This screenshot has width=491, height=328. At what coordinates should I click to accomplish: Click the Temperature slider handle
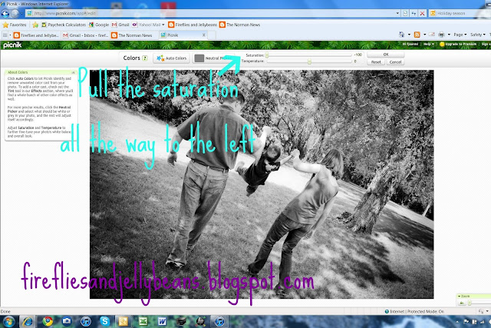click(x=309, y=61)
